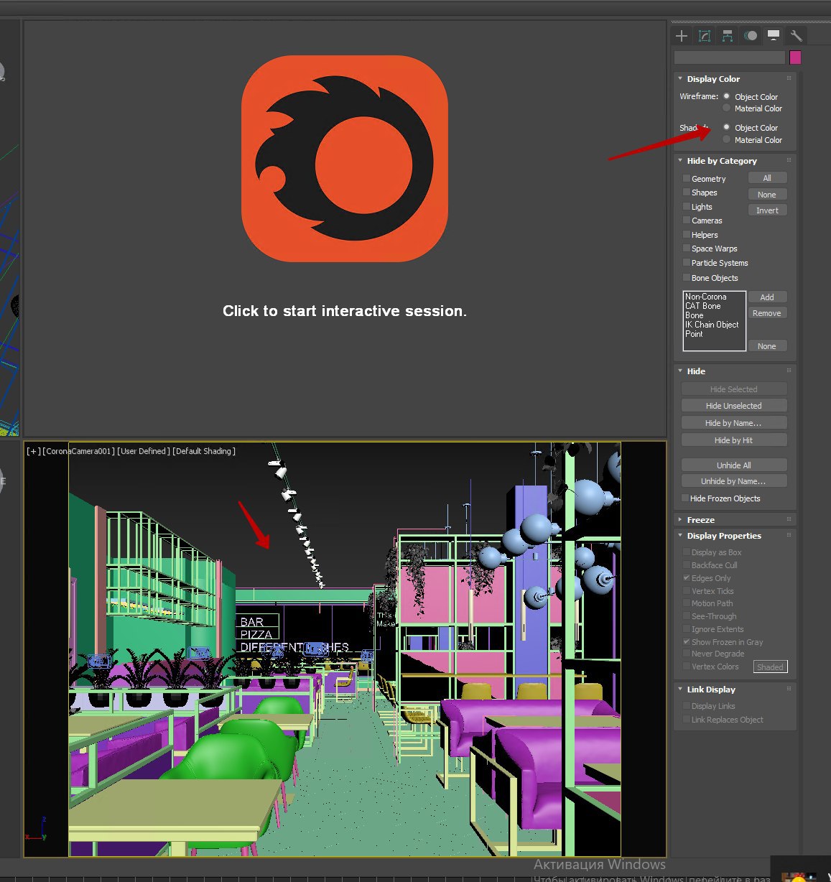Open the Display tab in command panel
Screen dimensions: 831x882
coord(774,36)
